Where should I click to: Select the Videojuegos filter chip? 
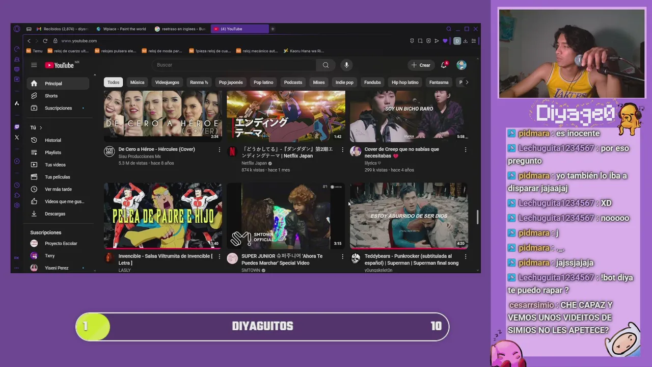[x=167, y=82]
